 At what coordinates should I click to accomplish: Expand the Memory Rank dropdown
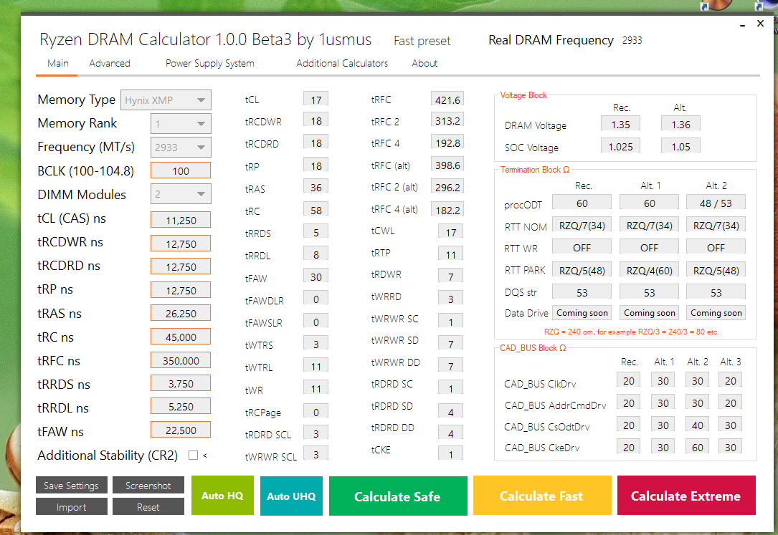[181, 123]
